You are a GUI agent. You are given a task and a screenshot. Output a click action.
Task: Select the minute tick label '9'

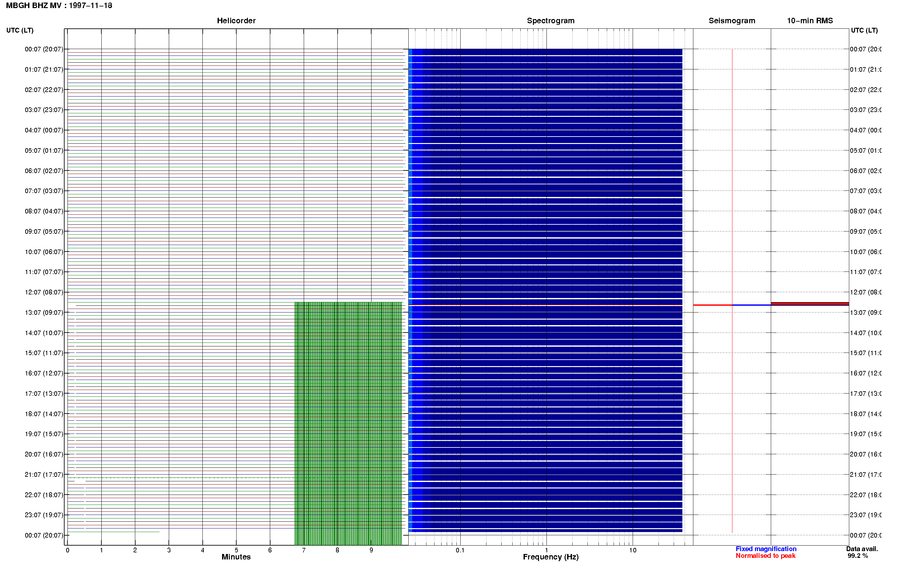(371, 550)
